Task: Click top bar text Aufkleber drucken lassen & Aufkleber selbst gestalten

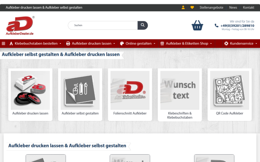Action: pos(44,7)
